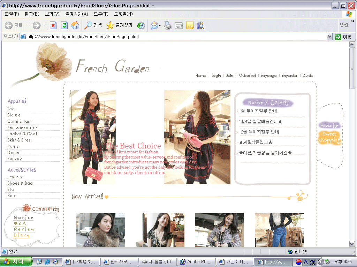Screen dimensions: 357x267
Task: Select the Blouse apparel category
Action: pyautogui.click(x=14, y=115)
